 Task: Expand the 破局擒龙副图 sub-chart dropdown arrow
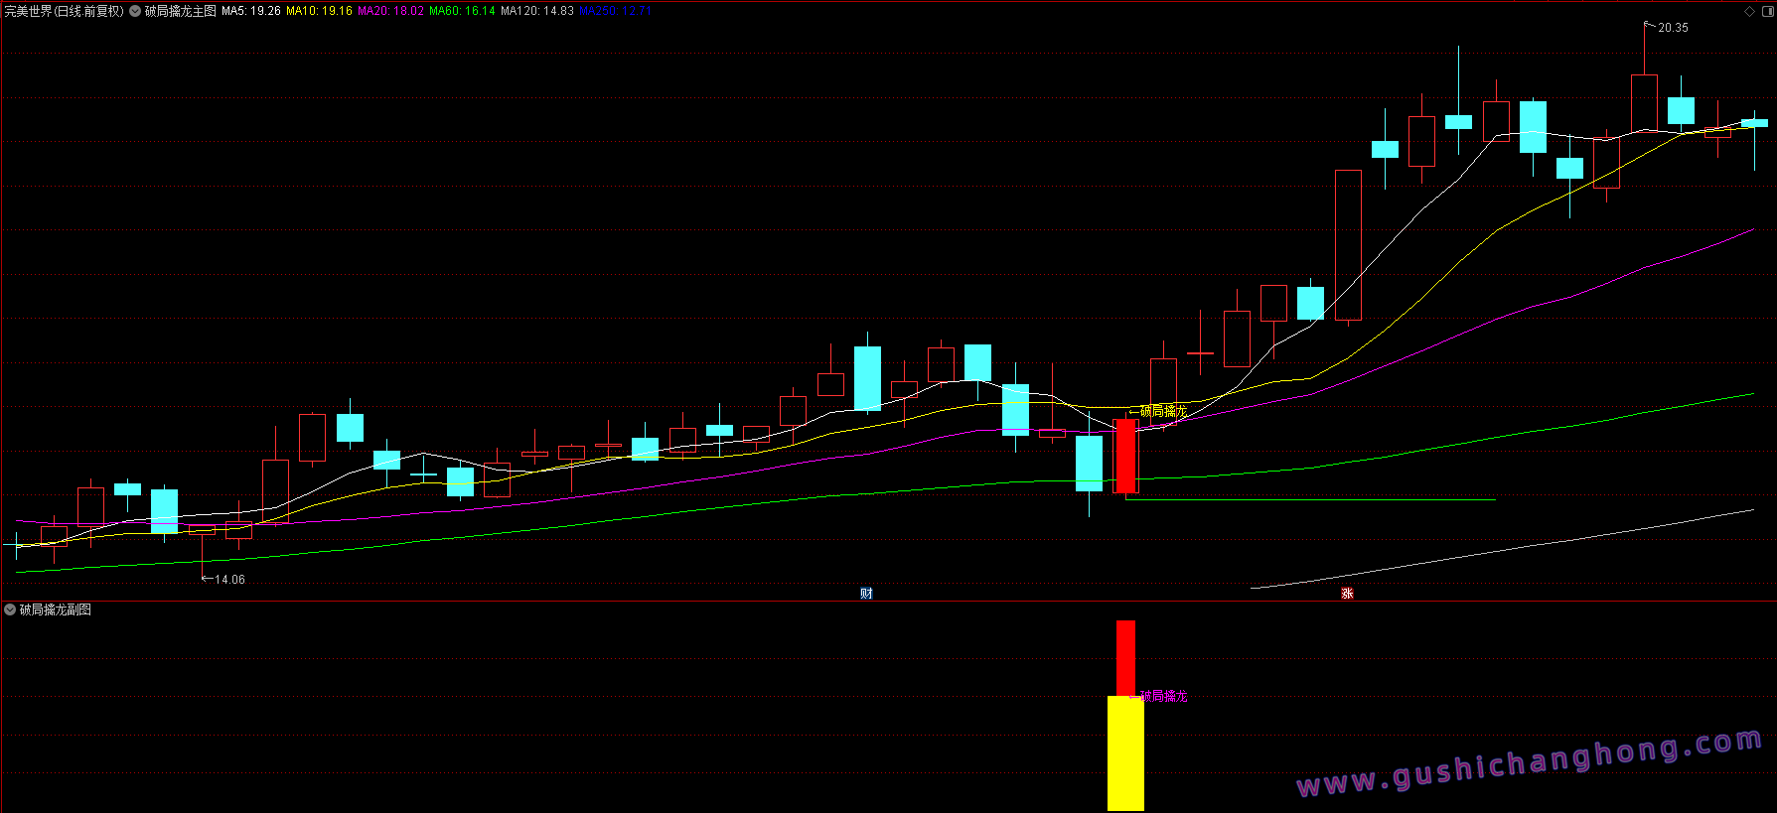click(x=10, y=610)
